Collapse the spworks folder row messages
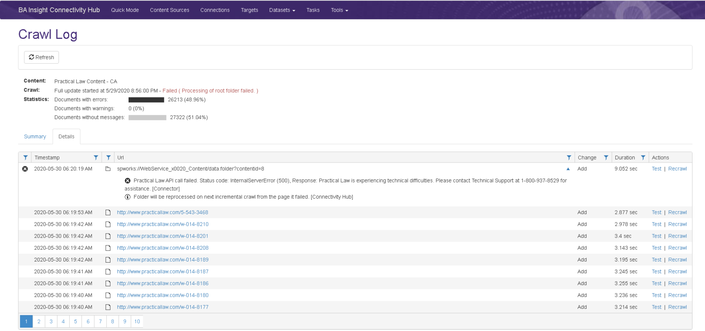 [568, 169]
